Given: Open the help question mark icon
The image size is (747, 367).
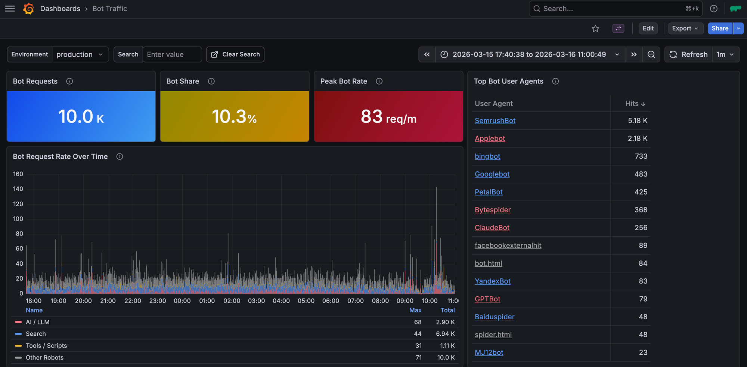Looking at the screenshot, I should tap(713, 9).
